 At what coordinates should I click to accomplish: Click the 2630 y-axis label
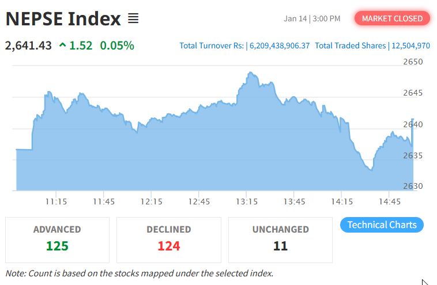coord(413,186)
